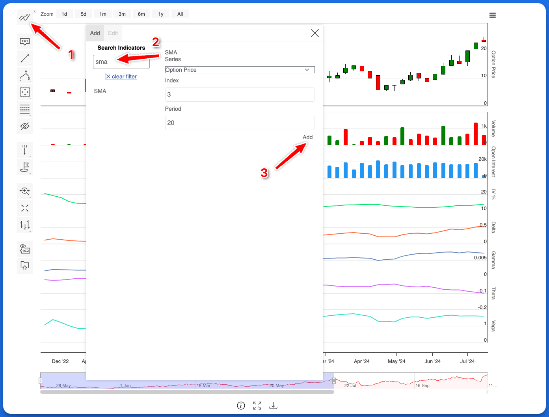Select the line segment drawing tool
Image resolution: width=549 pixels, height=417 pixels.
[24, 58]
